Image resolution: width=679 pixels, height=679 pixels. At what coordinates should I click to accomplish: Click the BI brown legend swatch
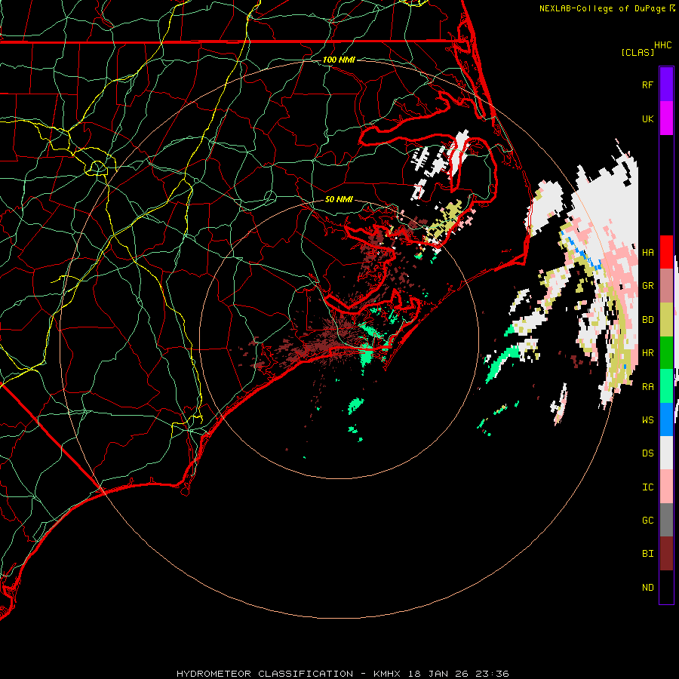click(666, 554)
